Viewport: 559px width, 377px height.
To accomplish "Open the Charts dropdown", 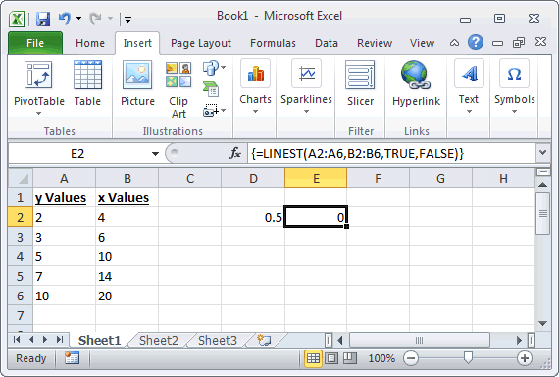I will (255, 86).
